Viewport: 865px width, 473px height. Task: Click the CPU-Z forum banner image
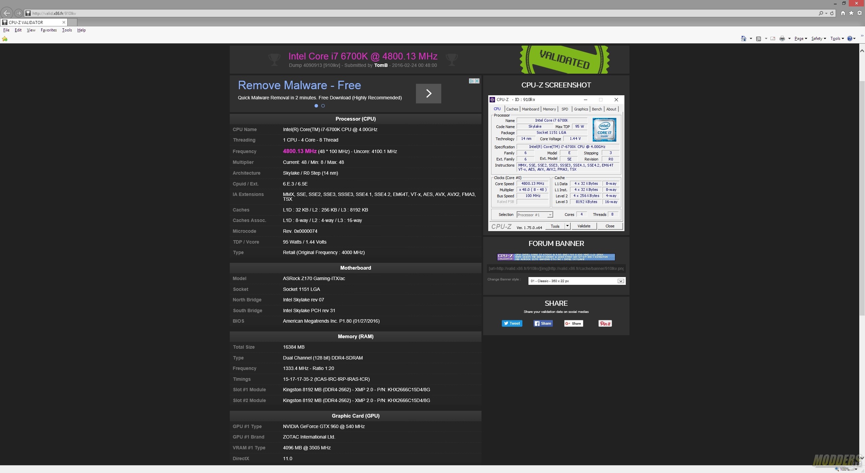tap(556, 257)
